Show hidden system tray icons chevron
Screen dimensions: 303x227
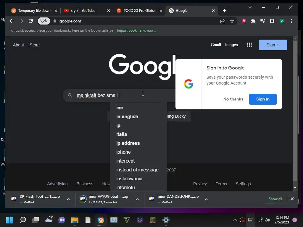click(x=235, y=220)
